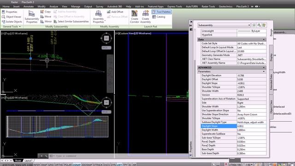The image size is (295, 166).
Task: Launch the Create Corridor tool
Action: click(134, 17)
